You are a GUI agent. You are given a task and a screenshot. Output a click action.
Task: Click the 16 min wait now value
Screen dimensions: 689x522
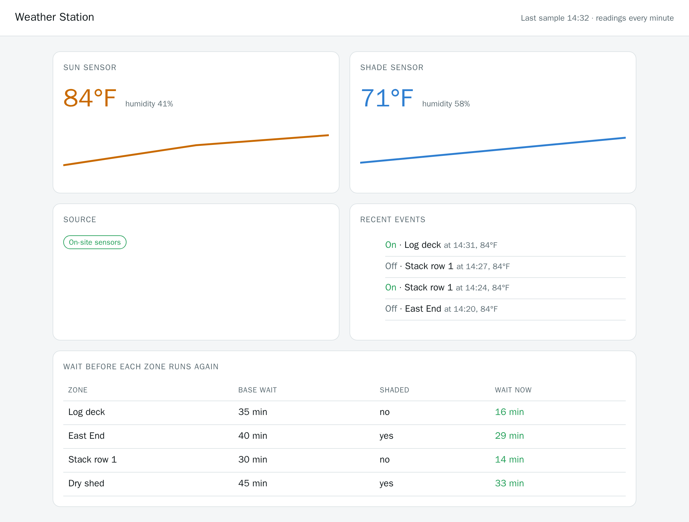pos(509,412)
